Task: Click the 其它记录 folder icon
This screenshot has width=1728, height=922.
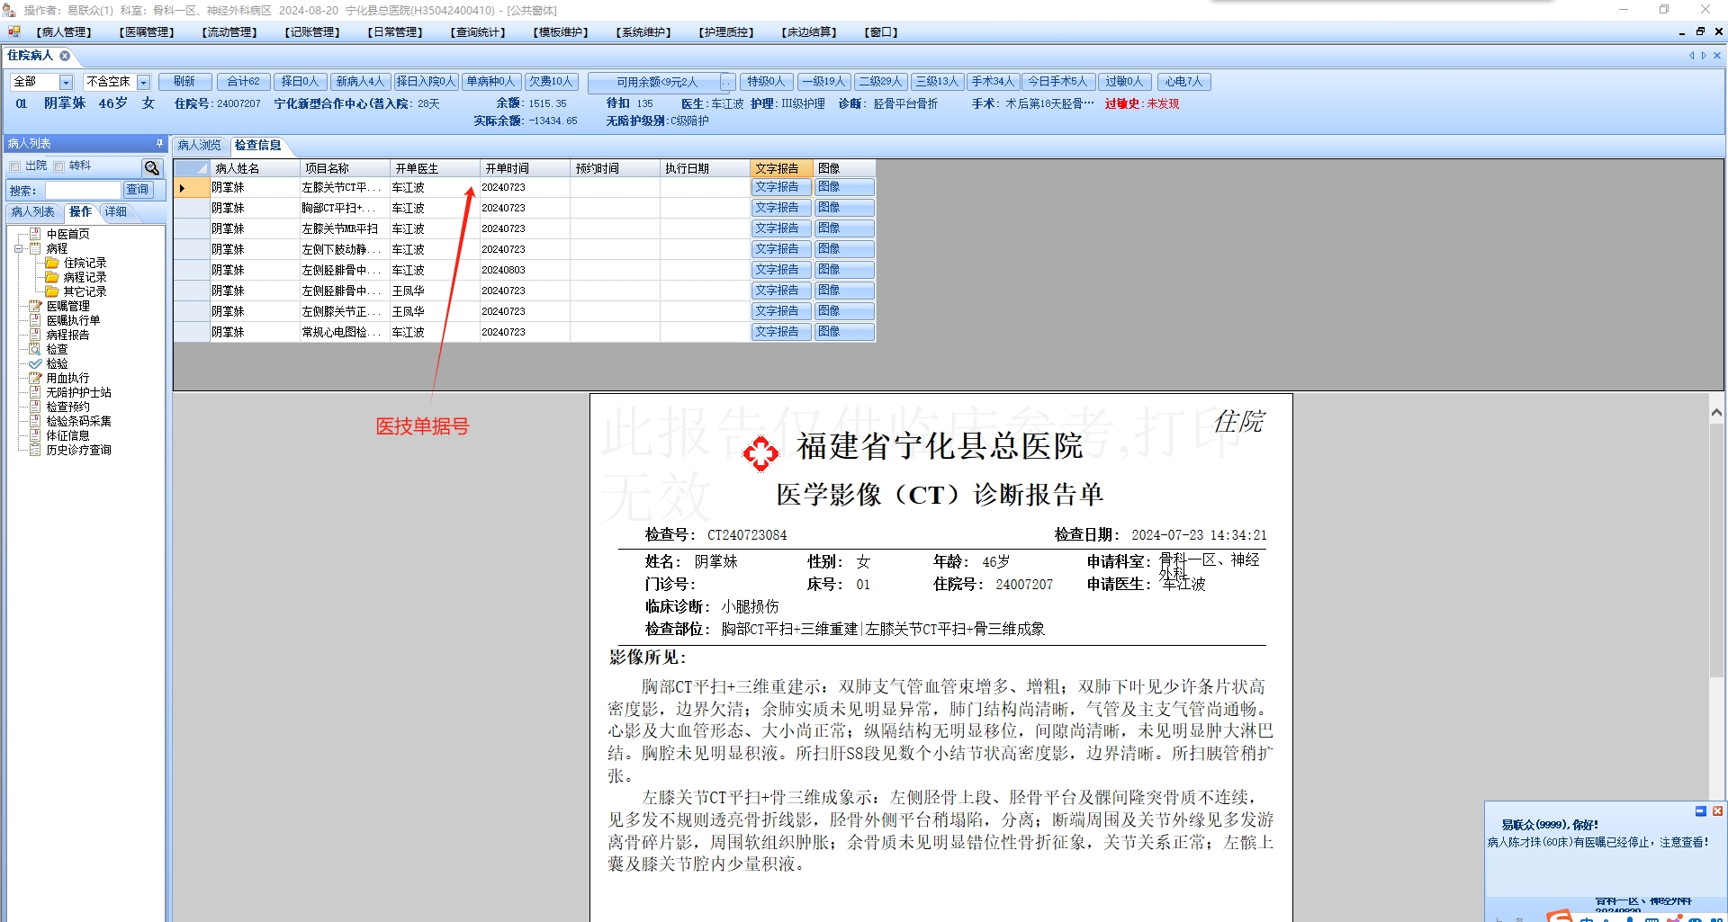Action: pos(52,291)
